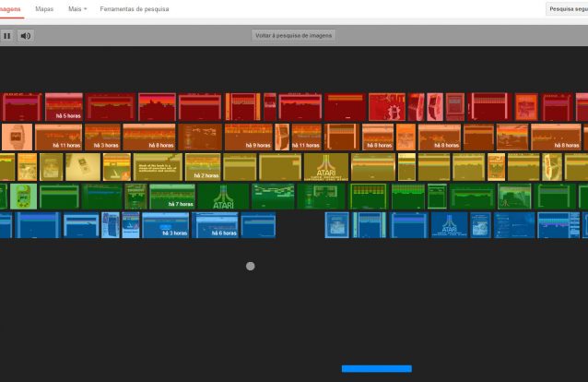Click the green ATARI logo brick
588x382 pixels.
click(x=223, y=196)
